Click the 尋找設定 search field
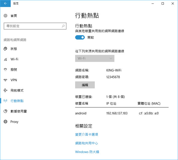The image size is (178, 160). coord(32,26)
